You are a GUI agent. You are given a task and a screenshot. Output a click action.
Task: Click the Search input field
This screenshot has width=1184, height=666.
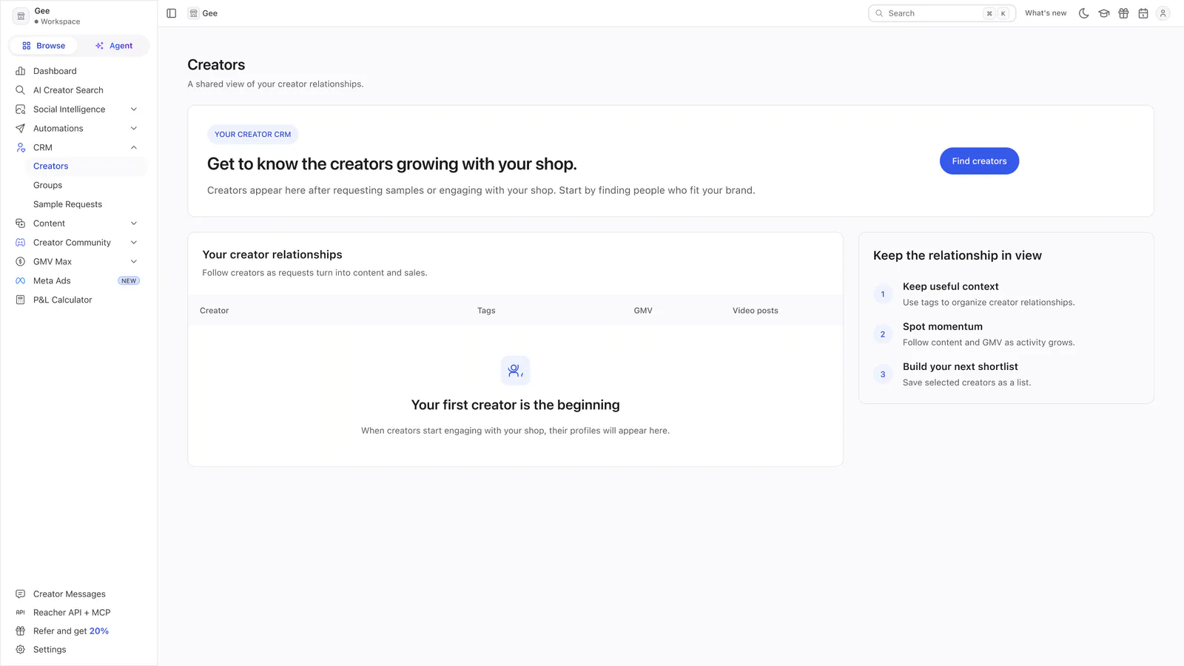(942, 13)
